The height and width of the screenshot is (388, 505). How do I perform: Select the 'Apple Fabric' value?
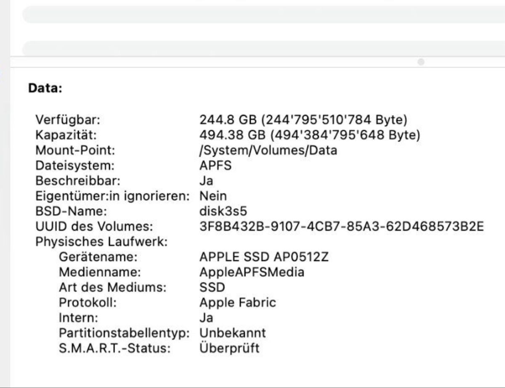click(x=238, y=303)
